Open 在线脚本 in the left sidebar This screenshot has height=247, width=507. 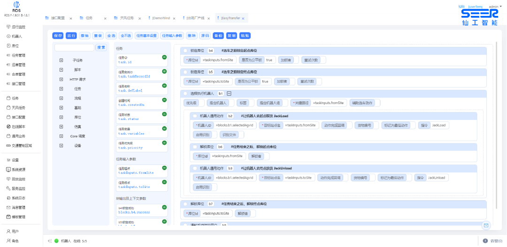pos(18,127)
